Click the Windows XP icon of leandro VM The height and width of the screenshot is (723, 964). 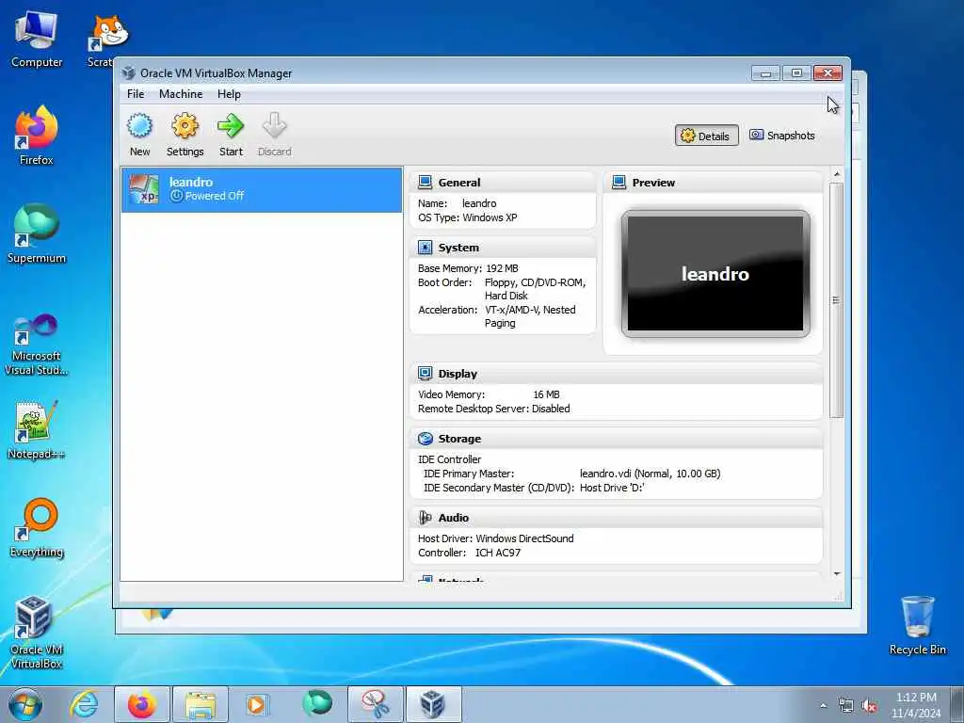[x=144, y=188]
